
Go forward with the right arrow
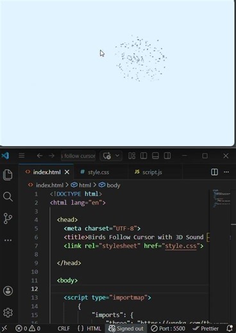click(51, 156)
